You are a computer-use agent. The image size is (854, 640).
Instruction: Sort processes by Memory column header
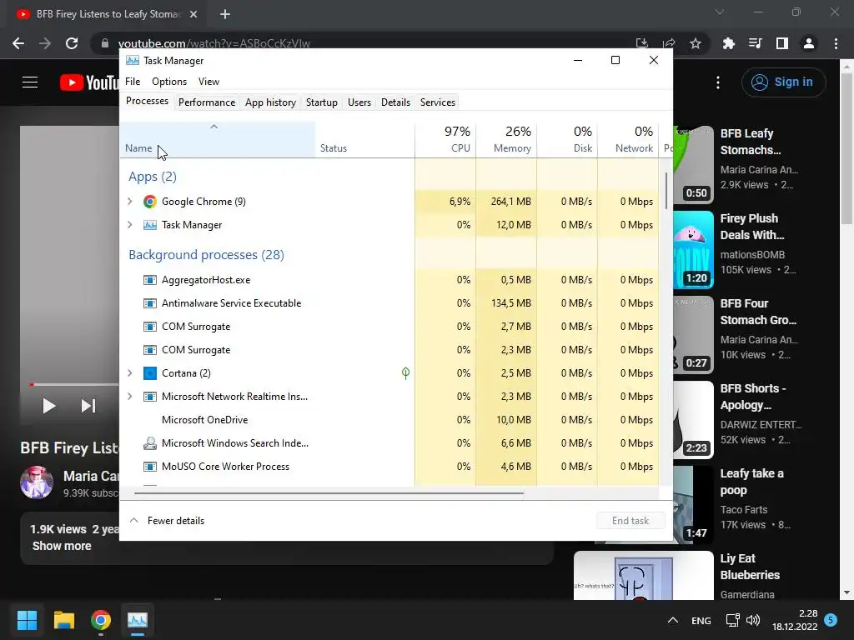click(506, 140)
